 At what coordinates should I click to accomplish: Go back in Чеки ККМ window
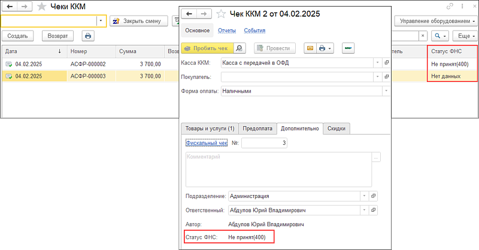pos(10,7)
